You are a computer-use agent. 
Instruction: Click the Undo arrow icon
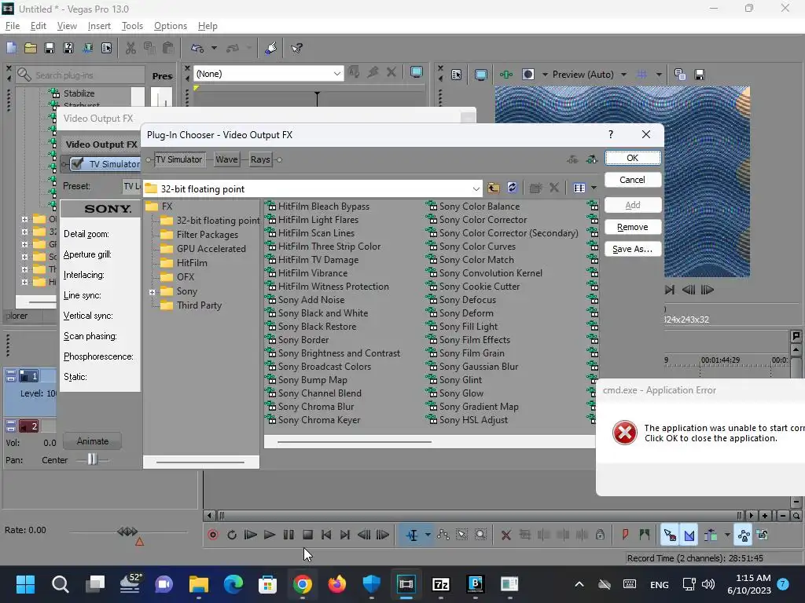click(197, 48)
